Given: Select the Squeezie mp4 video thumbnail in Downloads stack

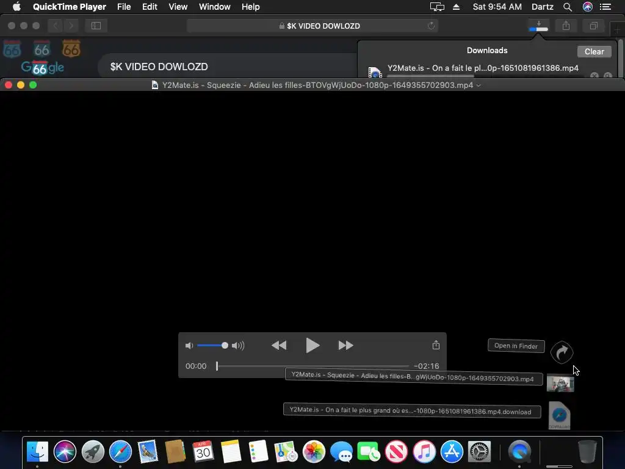Looking at the screenshot, I should point(560,384).
